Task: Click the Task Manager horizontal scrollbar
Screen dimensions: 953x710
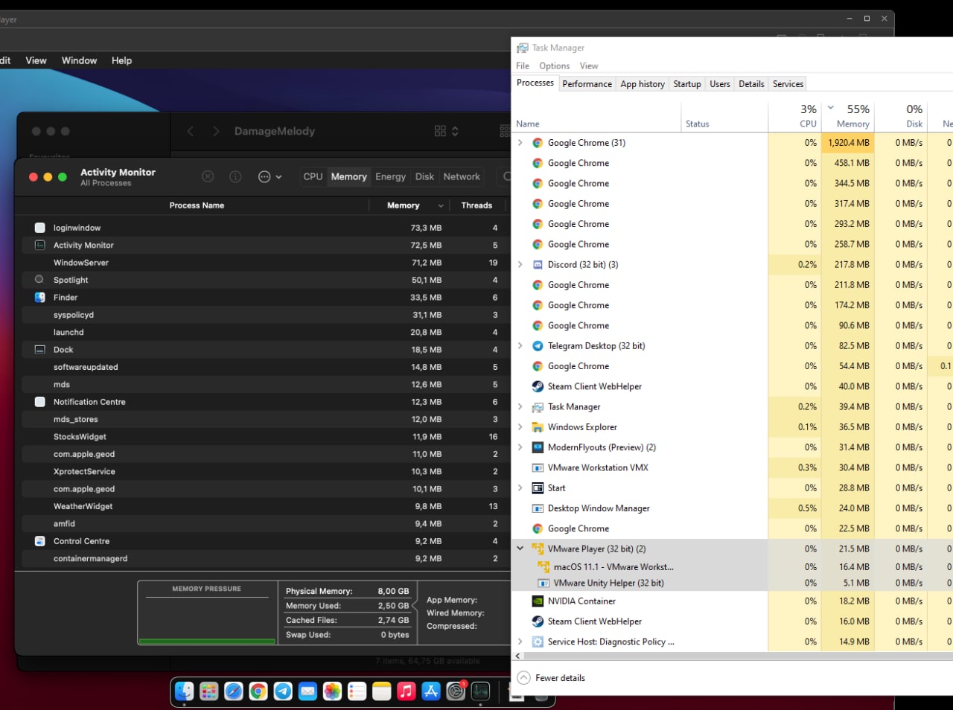Action: coord(733,656)
